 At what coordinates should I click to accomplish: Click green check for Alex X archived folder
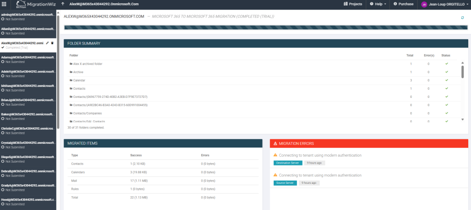(446, 63)
